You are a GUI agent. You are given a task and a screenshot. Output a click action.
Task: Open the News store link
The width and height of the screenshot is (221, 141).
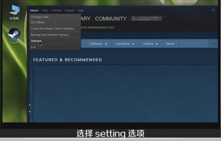[x=170, y=44]
